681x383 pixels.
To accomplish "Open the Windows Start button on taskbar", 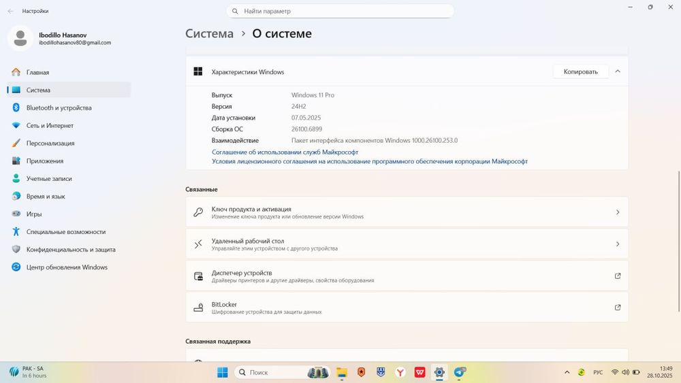I will click(223, 372).
